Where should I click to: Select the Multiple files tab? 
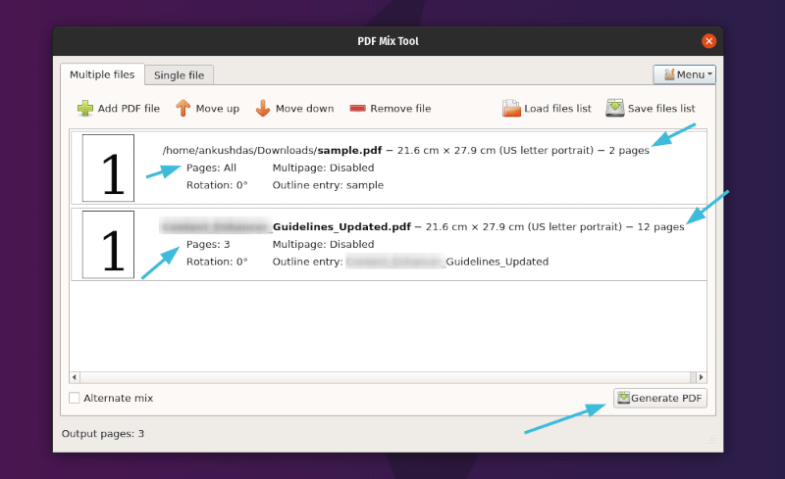point(102,74)
